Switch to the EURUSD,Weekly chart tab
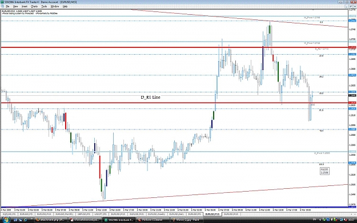The height and width of the screenshot is (223, 357). 157,214
